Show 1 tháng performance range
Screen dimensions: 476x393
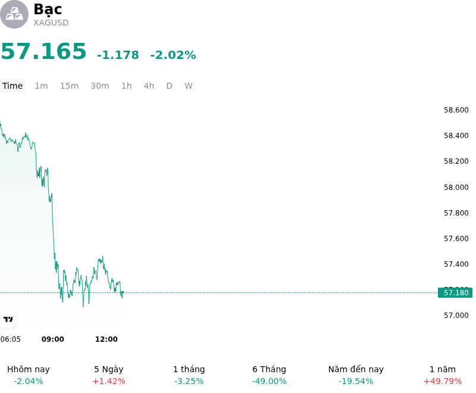coord(189,375)
